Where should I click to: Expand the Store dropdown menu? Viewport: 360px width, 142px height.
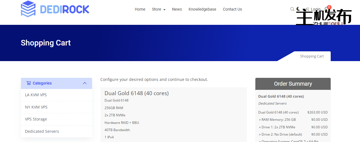[x=159, y=9]
